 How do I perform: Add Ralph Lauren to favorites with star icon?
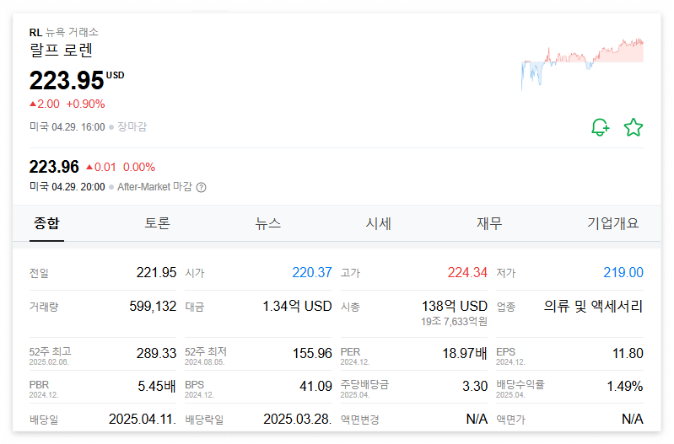point(634,127)
